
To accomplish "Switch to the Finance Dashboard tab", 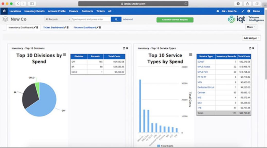I will (85, 28).
